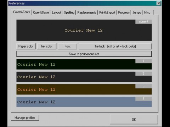Select color slot 1 with green text
Screen dimensions: 170x127
click(x=84, y=64)
